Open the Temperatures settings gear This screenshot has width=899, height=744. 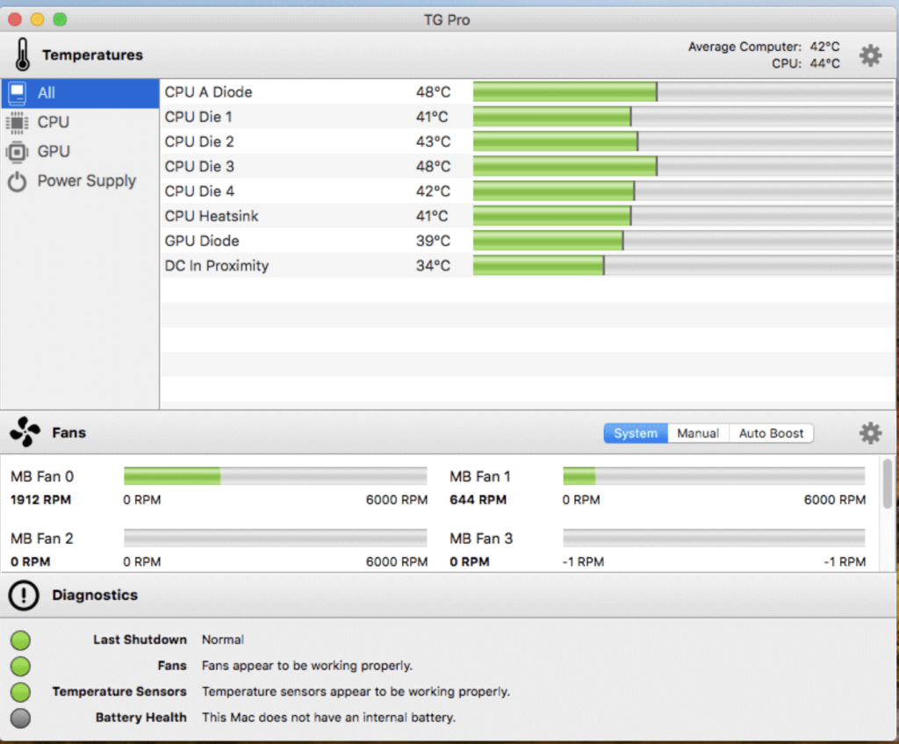click(870, 55)
